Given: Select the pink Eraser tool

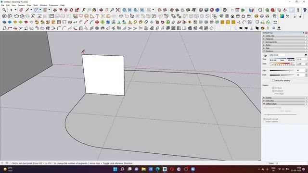Looking at the screenshot, I should point(21,10).
